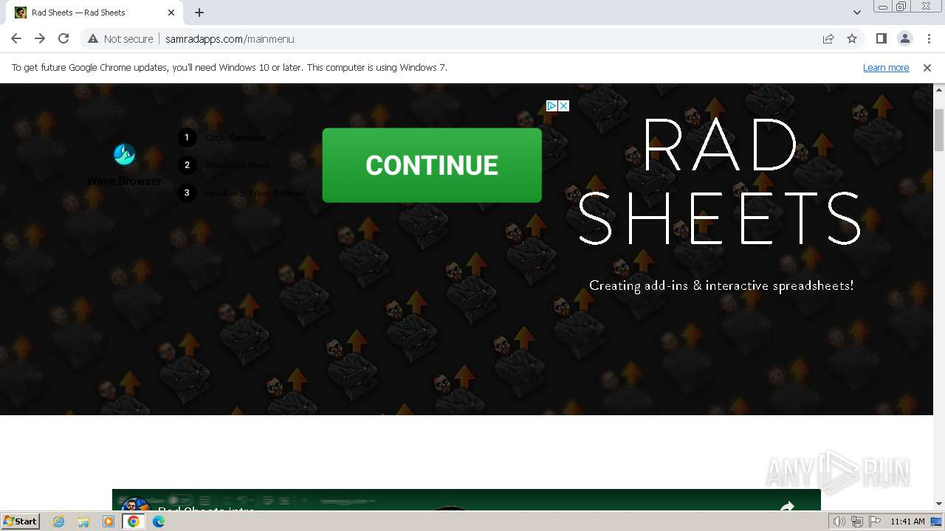Click the video share arrow icon
Screen dimensions: 945x531
point(787,506)
